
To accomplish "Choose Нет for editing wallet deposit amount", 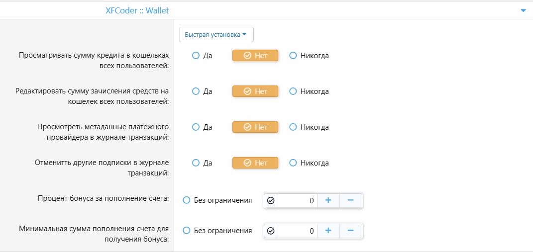I will tap(255, 91).
